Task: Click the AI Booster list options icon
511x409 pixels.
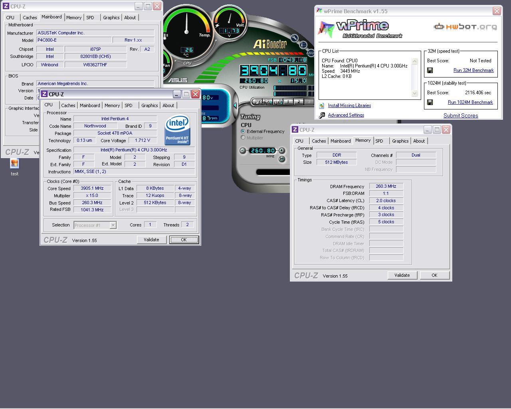Action: point(303,45)
